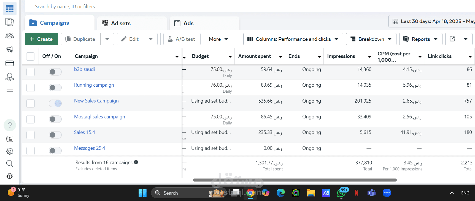Open Zoom from the taskbar
This screenshot has height=201, width=475.
387,193
